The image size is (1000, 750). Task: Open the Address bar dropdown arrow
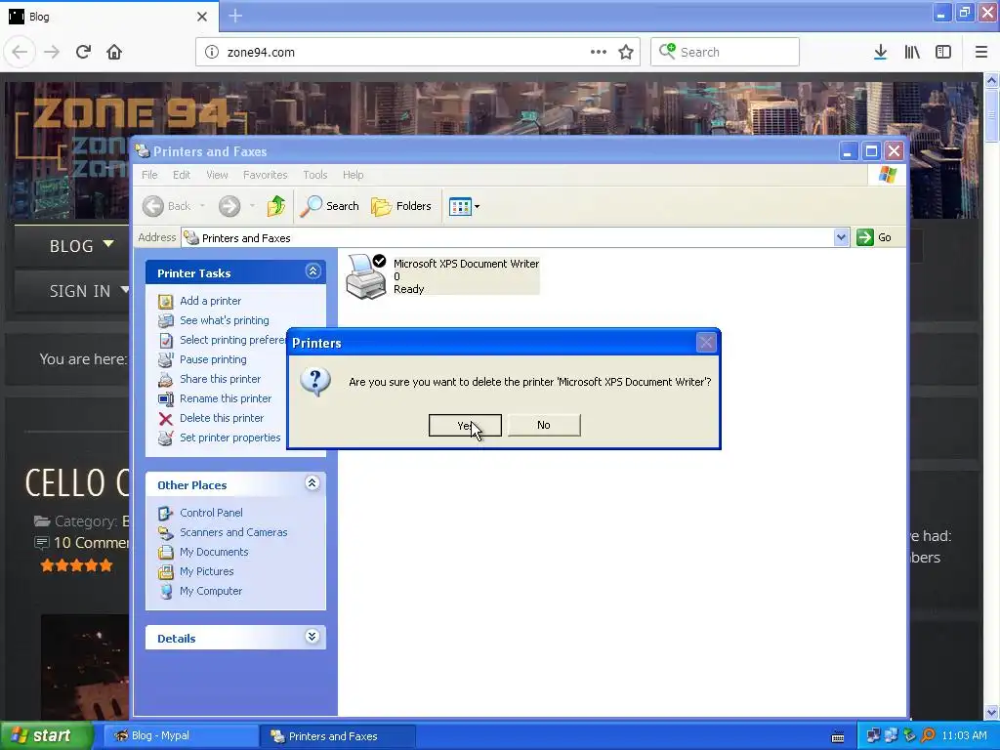(x=841, y=238)
